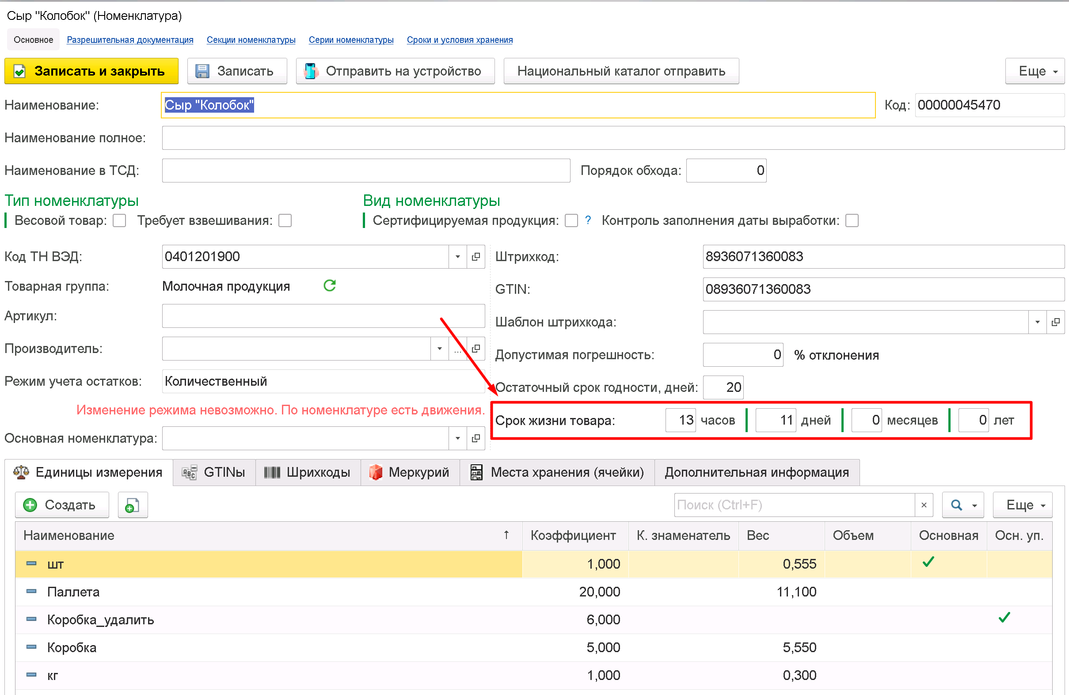
Task: Open the Шрихкоды tab
Action: pyautogui.click(x=308, y=472)
